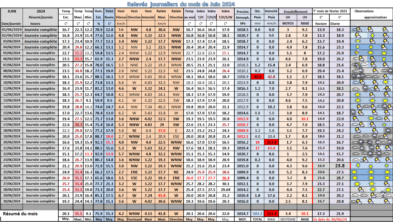Click the 'Résumé du mois' row label

pyautogui.click(x=20, y=214)
